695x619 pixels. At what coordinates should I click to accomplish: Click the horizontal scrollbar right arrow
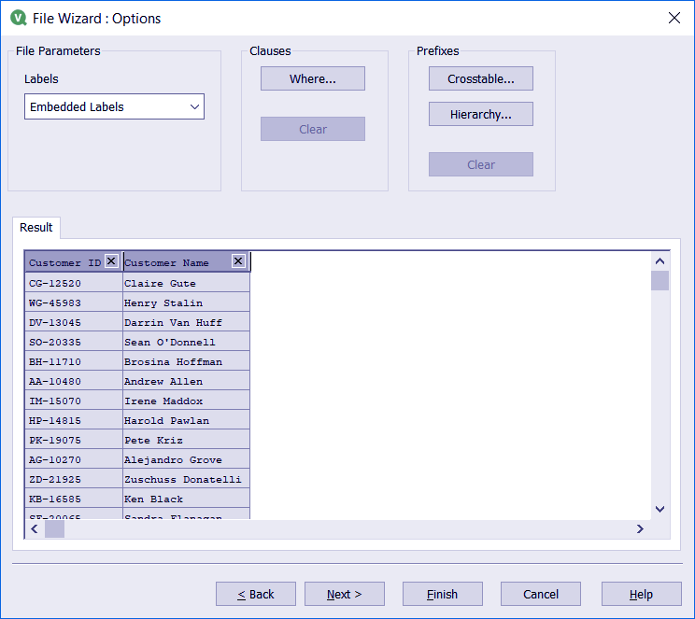[640, 528]
